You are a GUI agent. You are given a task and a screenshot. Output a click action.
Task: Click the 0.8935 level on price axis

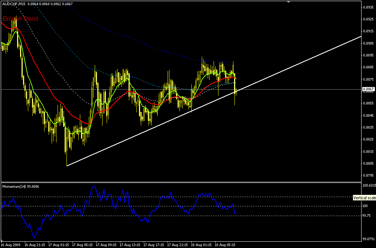(x=368, y=7)
